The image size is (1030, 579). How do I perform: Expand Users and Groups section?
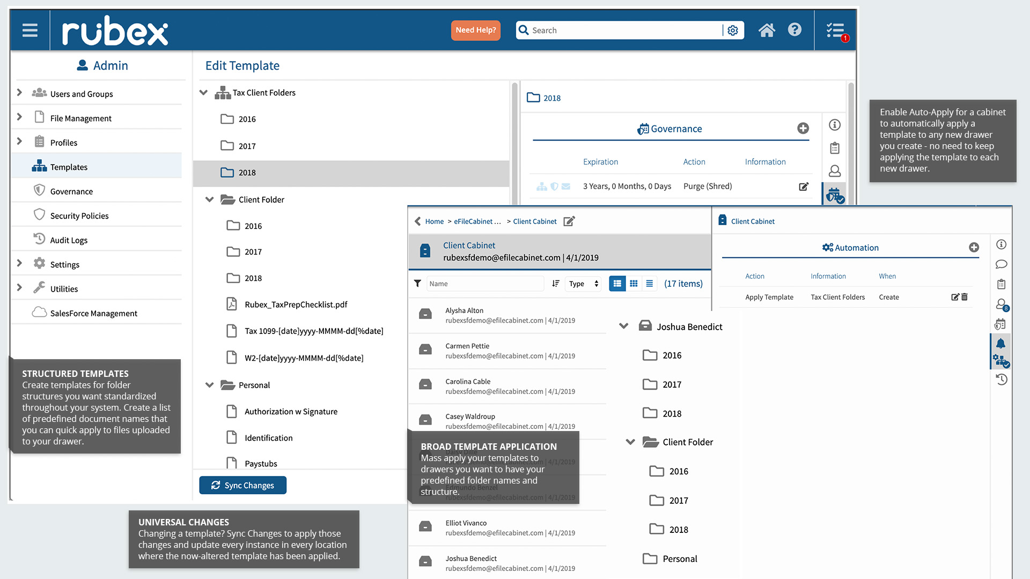(x=20, y=93)
